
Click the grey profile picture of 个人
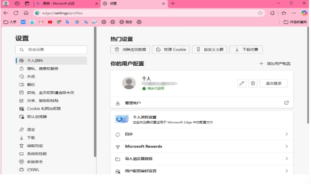(129, 83)
